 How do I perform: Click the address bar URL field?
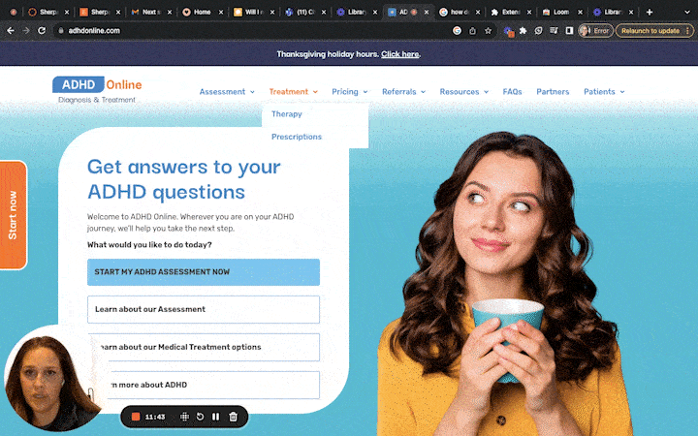coord(256,31)
